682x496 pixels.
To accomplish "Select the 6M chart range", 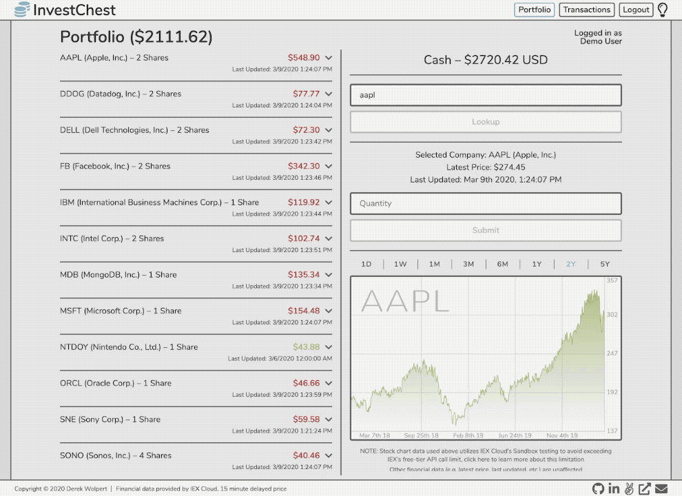I will tap(502, 264).
